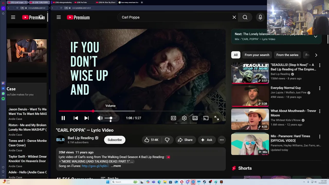Open guide menu in the left split window
The height and width of the screenshot is (185, 329).
(x=13, y=17)
